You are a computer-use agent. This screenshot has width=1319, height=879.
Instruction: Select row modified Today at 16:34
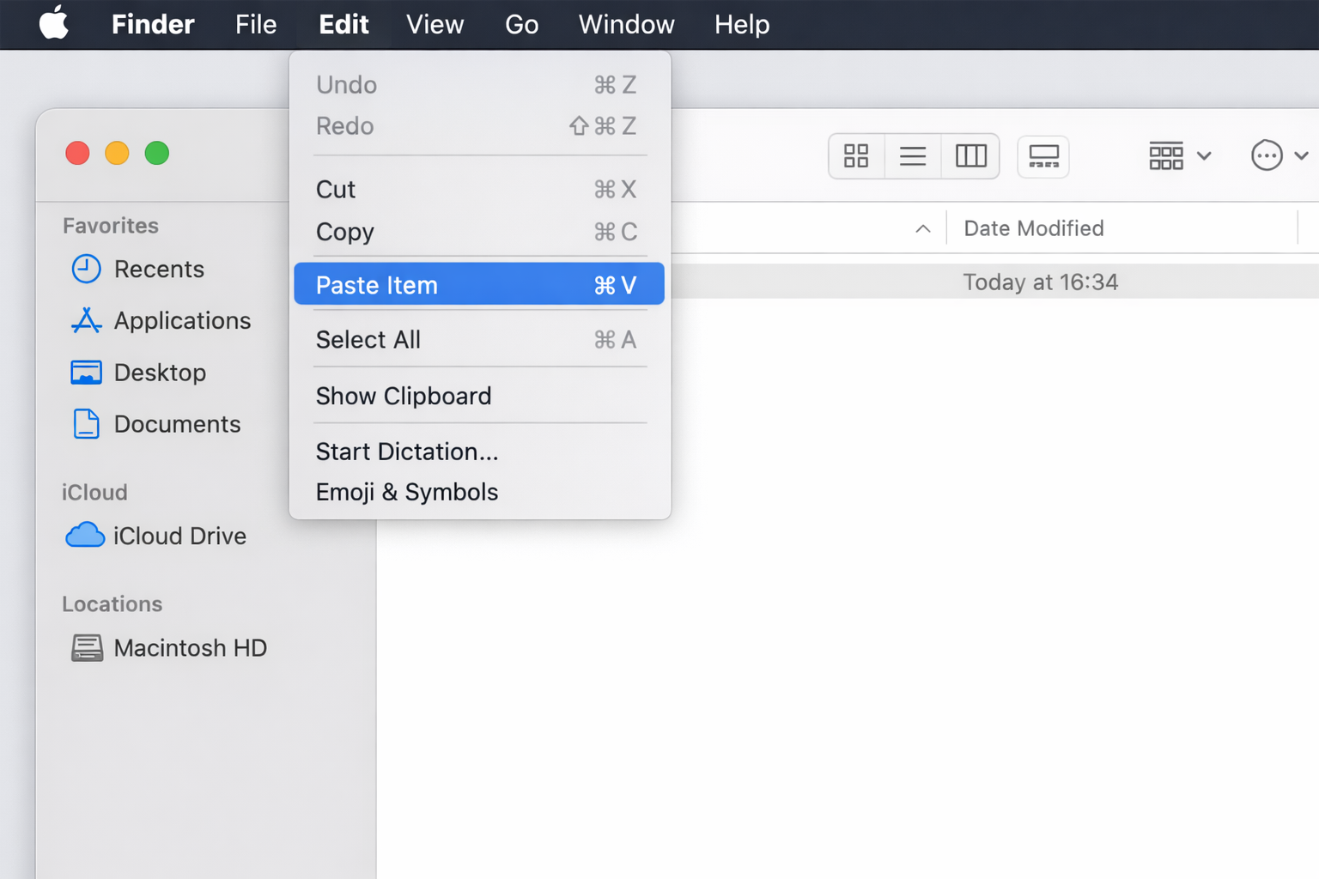point(994,282)
